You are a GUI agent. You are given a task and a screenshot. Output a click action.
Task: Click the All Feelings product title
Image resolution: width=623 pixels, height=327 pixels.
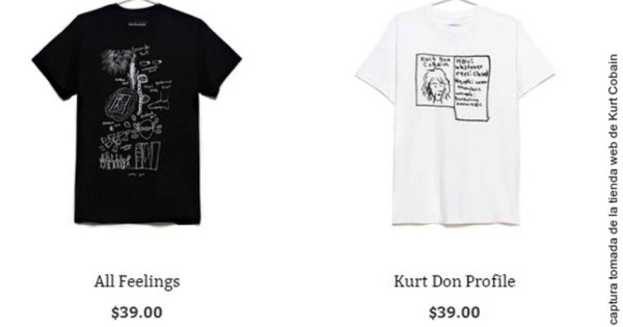click(137, 282)
